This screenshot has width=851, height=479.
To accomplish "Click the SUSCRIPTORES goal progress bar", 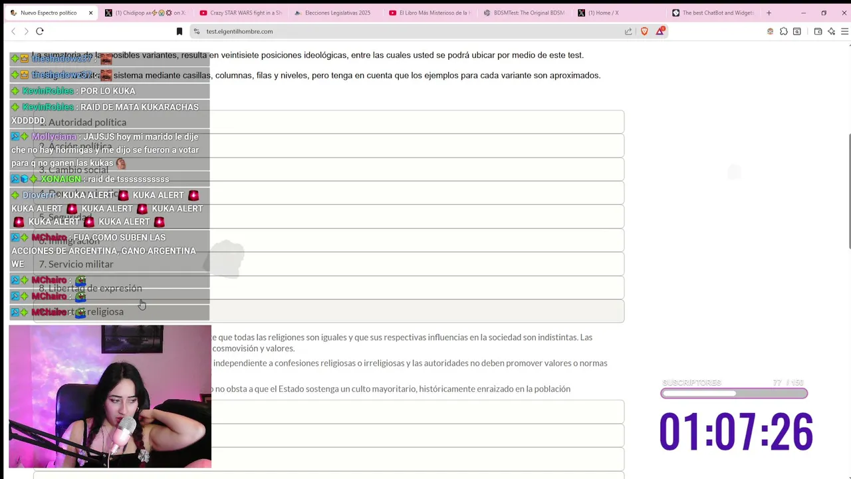I will (734, 394).
